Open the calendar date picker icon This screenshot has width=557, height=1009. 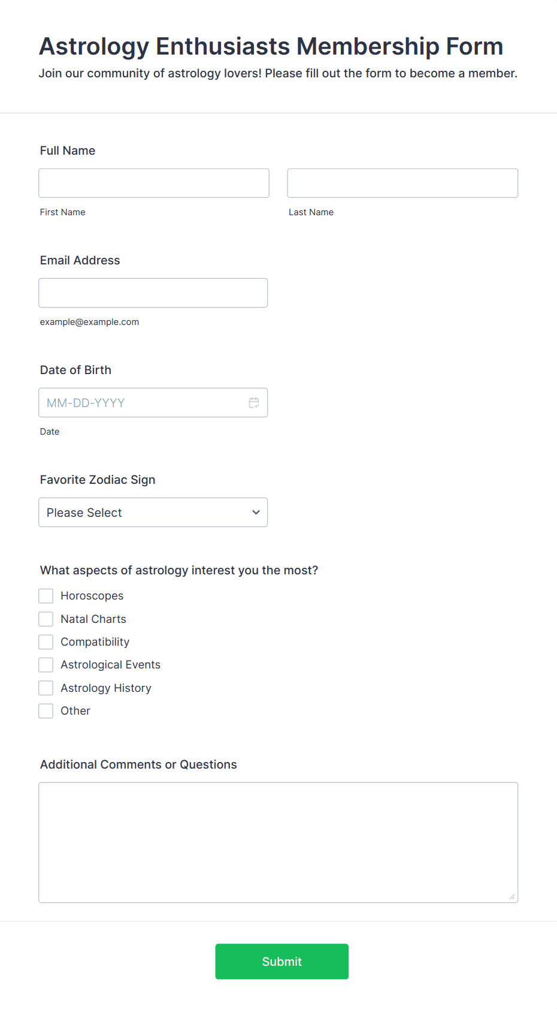pos(254,403)
